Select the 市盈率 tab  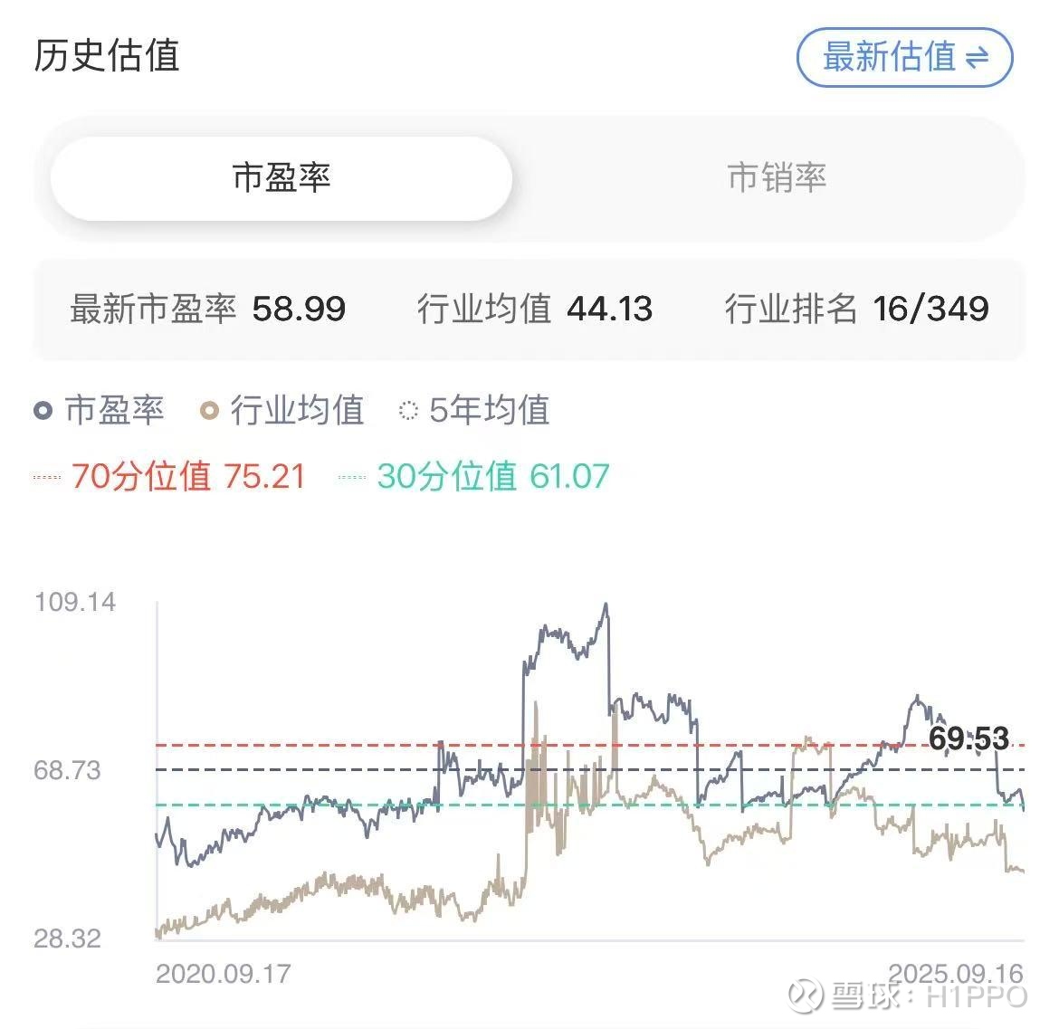coord(281,178)
